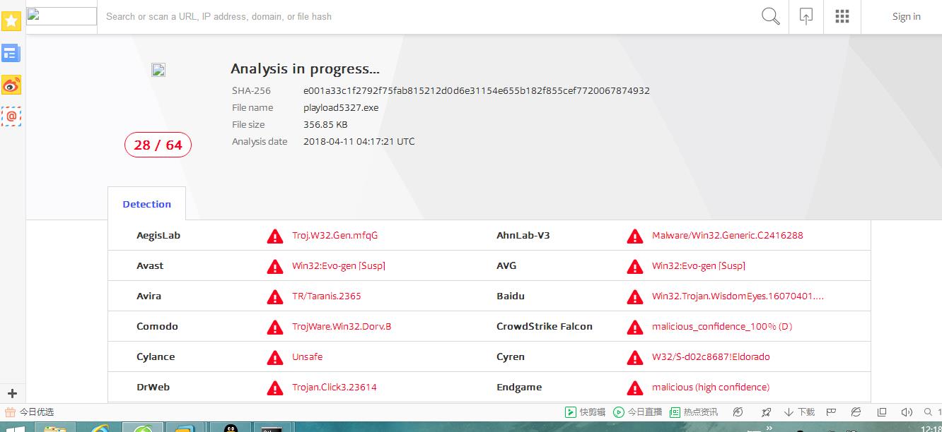The width and height of the screenshot is (942, 432).
Task: Open the Weibo sidebar icon
Action: tap(11, 85)
